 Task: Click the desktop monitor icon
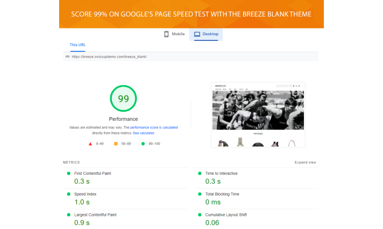tap(197, 34)
